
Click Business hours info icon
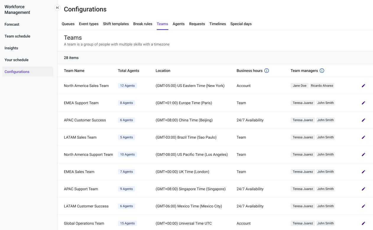click(x=267, y=71)
